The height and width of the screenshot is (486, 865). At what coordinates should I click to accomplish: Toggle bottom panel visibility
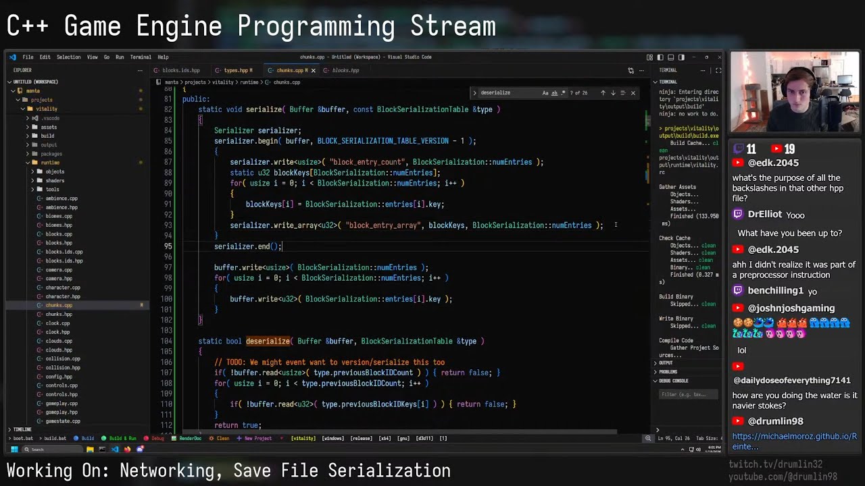tap(671, 57)
